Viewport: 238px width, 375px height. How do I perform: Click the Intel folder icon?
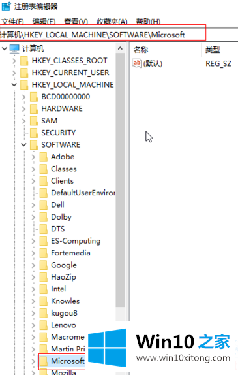coord(44,289)
